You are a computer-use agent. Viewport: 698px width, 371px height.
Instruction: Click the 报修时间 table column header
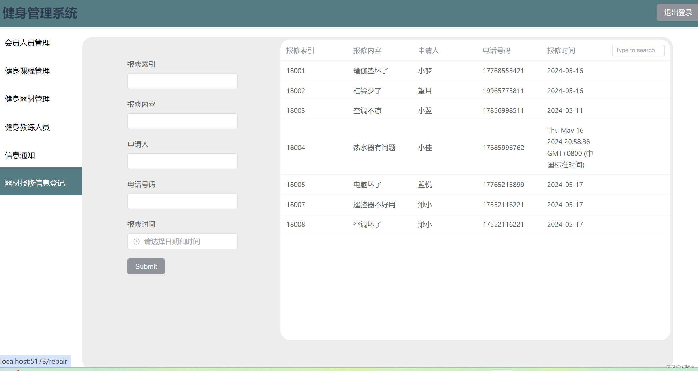pyautogui.click(x=561, y=51)
